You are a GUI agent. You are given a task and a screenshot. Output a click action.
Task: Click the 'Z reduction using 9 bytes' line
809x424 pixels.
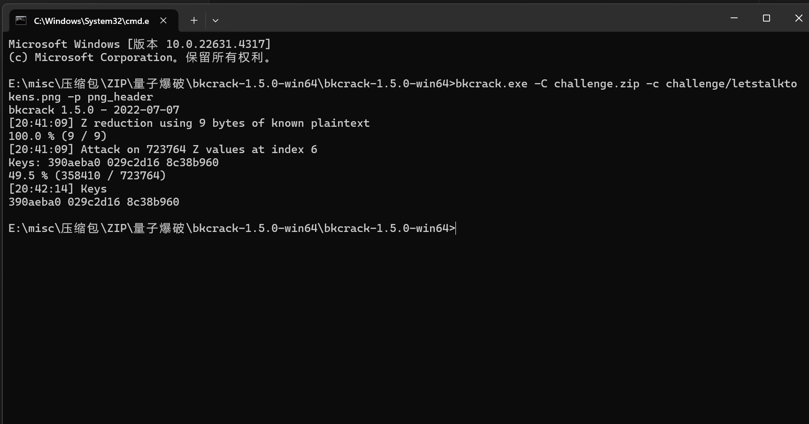189,123
